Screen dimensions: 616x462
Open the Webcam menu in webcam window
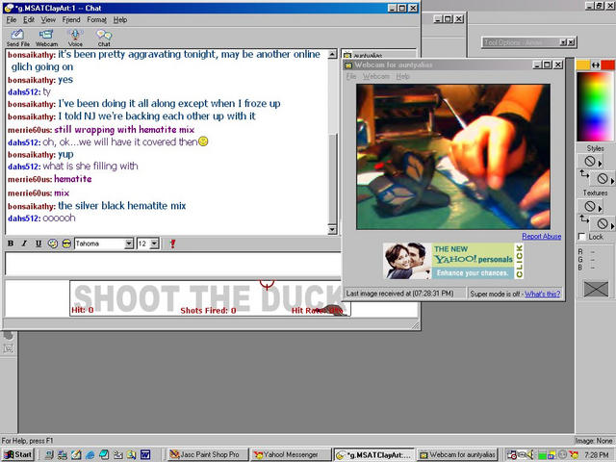tap(376, 76)
